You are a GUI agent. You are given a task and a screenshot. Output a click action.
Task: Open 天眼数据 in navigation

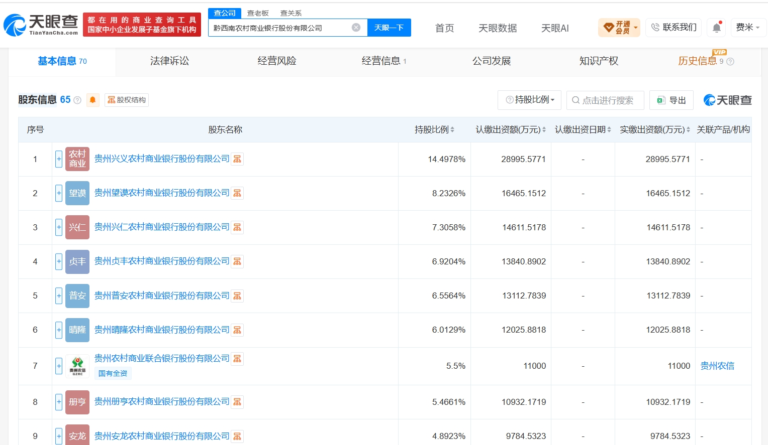(x=498, y=28)
